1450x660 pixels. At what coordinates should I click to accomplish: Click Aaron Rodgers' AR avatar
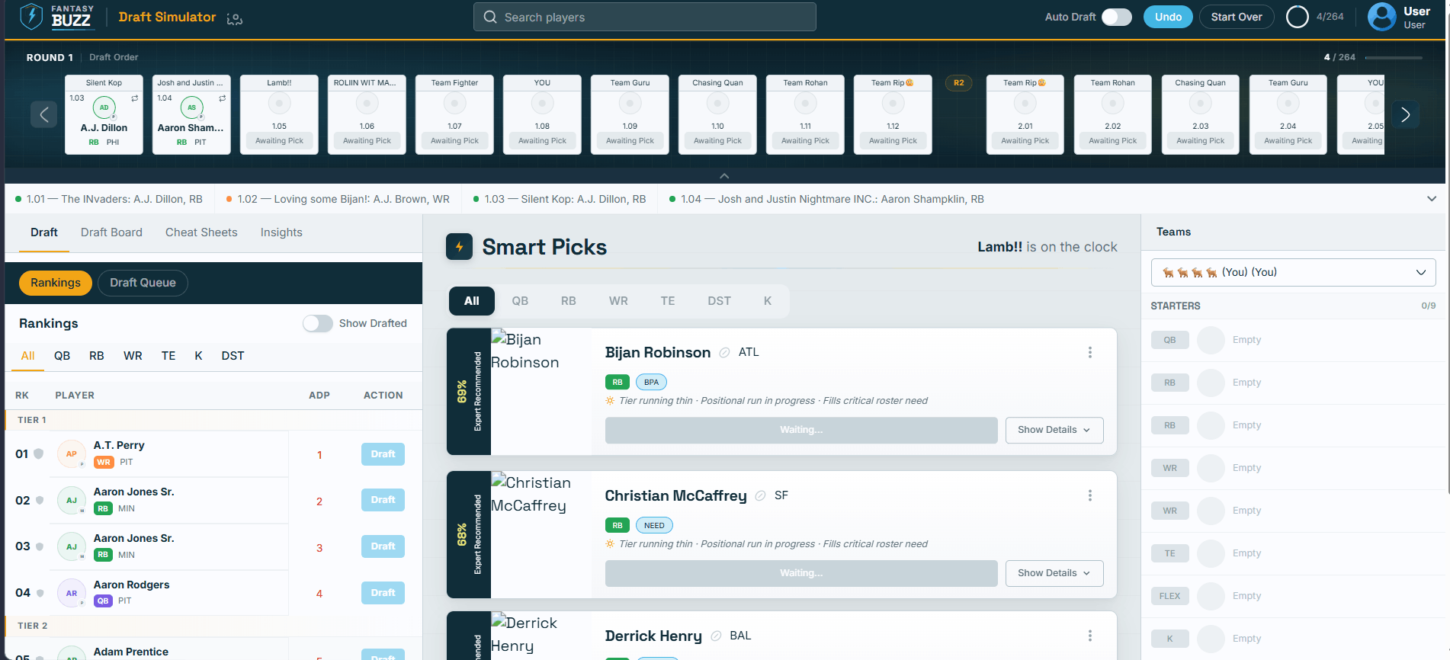click(x=72, y=593)
